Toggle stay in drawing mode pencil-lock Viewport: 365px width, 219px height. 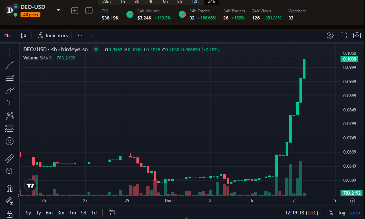point(10,201)
